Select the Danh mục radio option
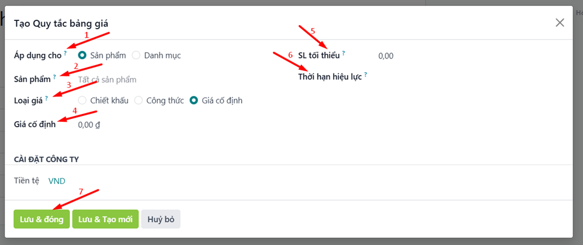 click(x=136, y=56)
